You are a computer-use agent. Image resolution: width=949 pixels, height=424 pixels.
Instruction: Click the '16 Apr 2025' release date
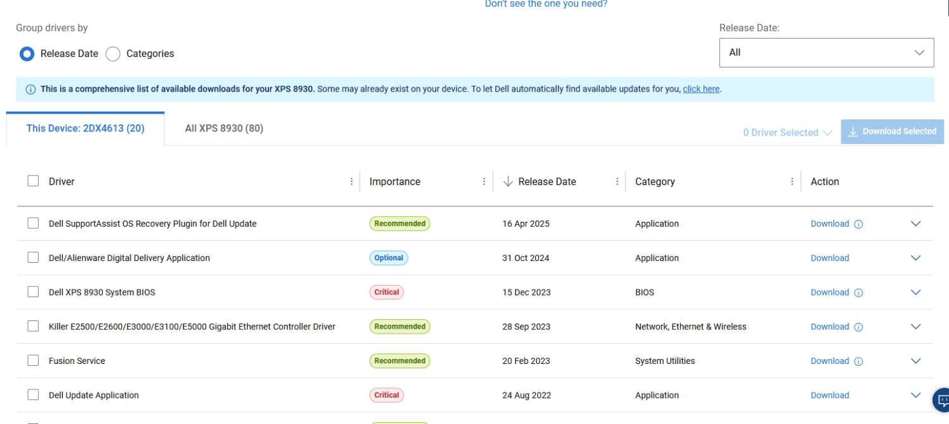pos(526,224)
